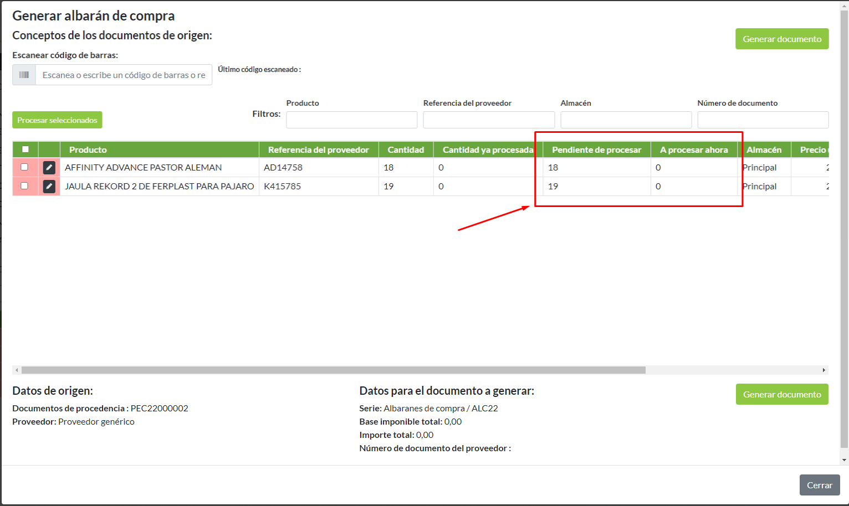This screenshot has height=506, width=849.
Task: Sort by Referencia del proveedor column
Action: 318,150
